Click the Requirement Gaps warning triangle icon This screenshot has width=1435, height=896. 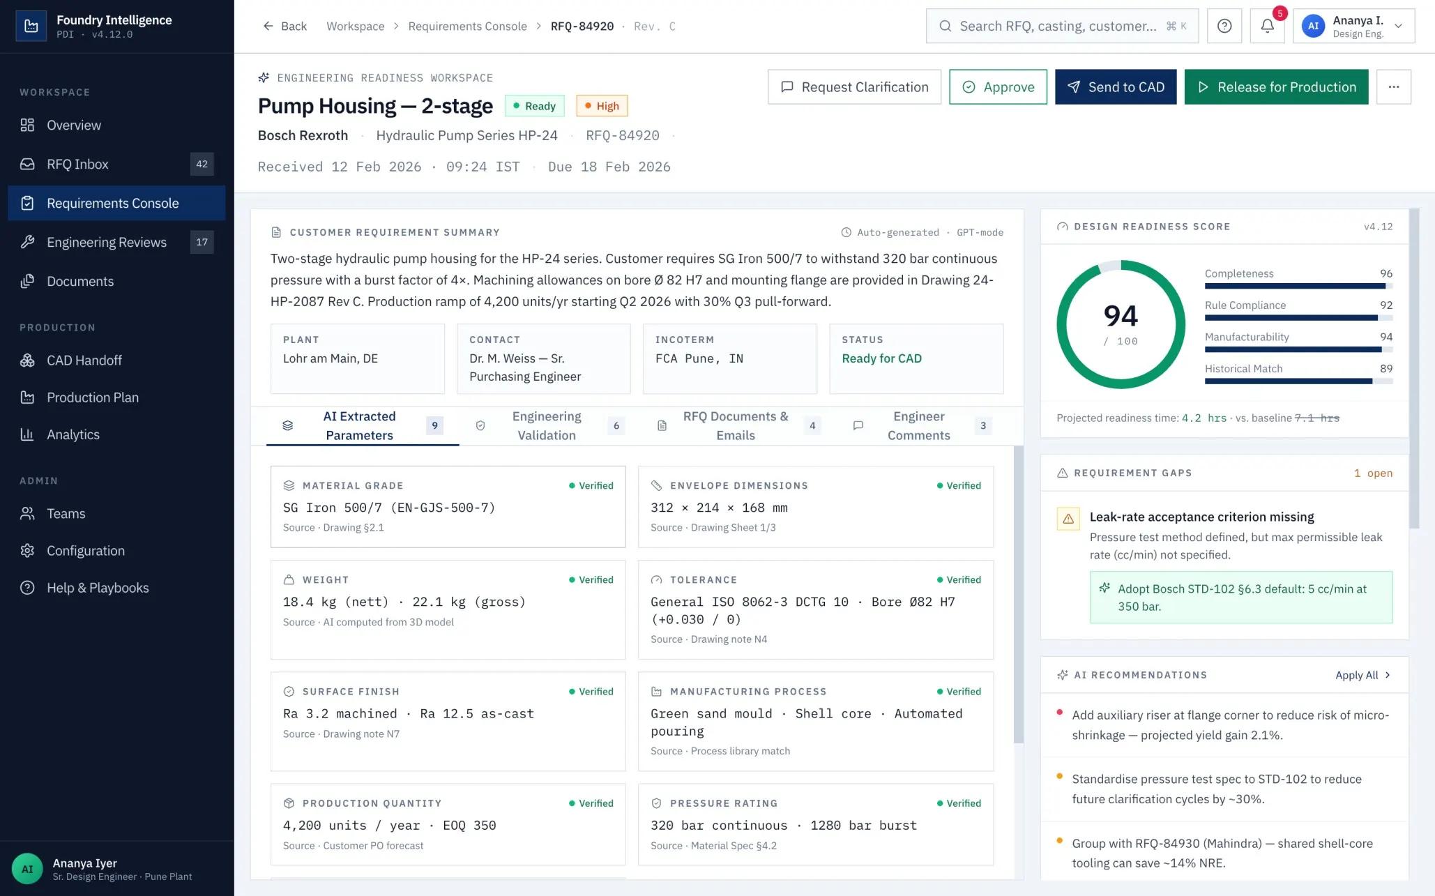1063,473
